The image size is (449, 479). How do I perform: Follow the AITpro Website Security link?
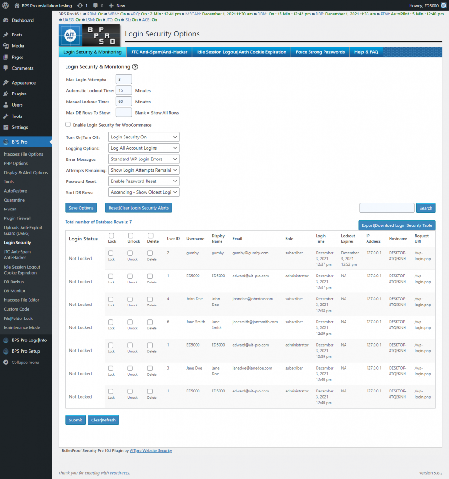151,450
